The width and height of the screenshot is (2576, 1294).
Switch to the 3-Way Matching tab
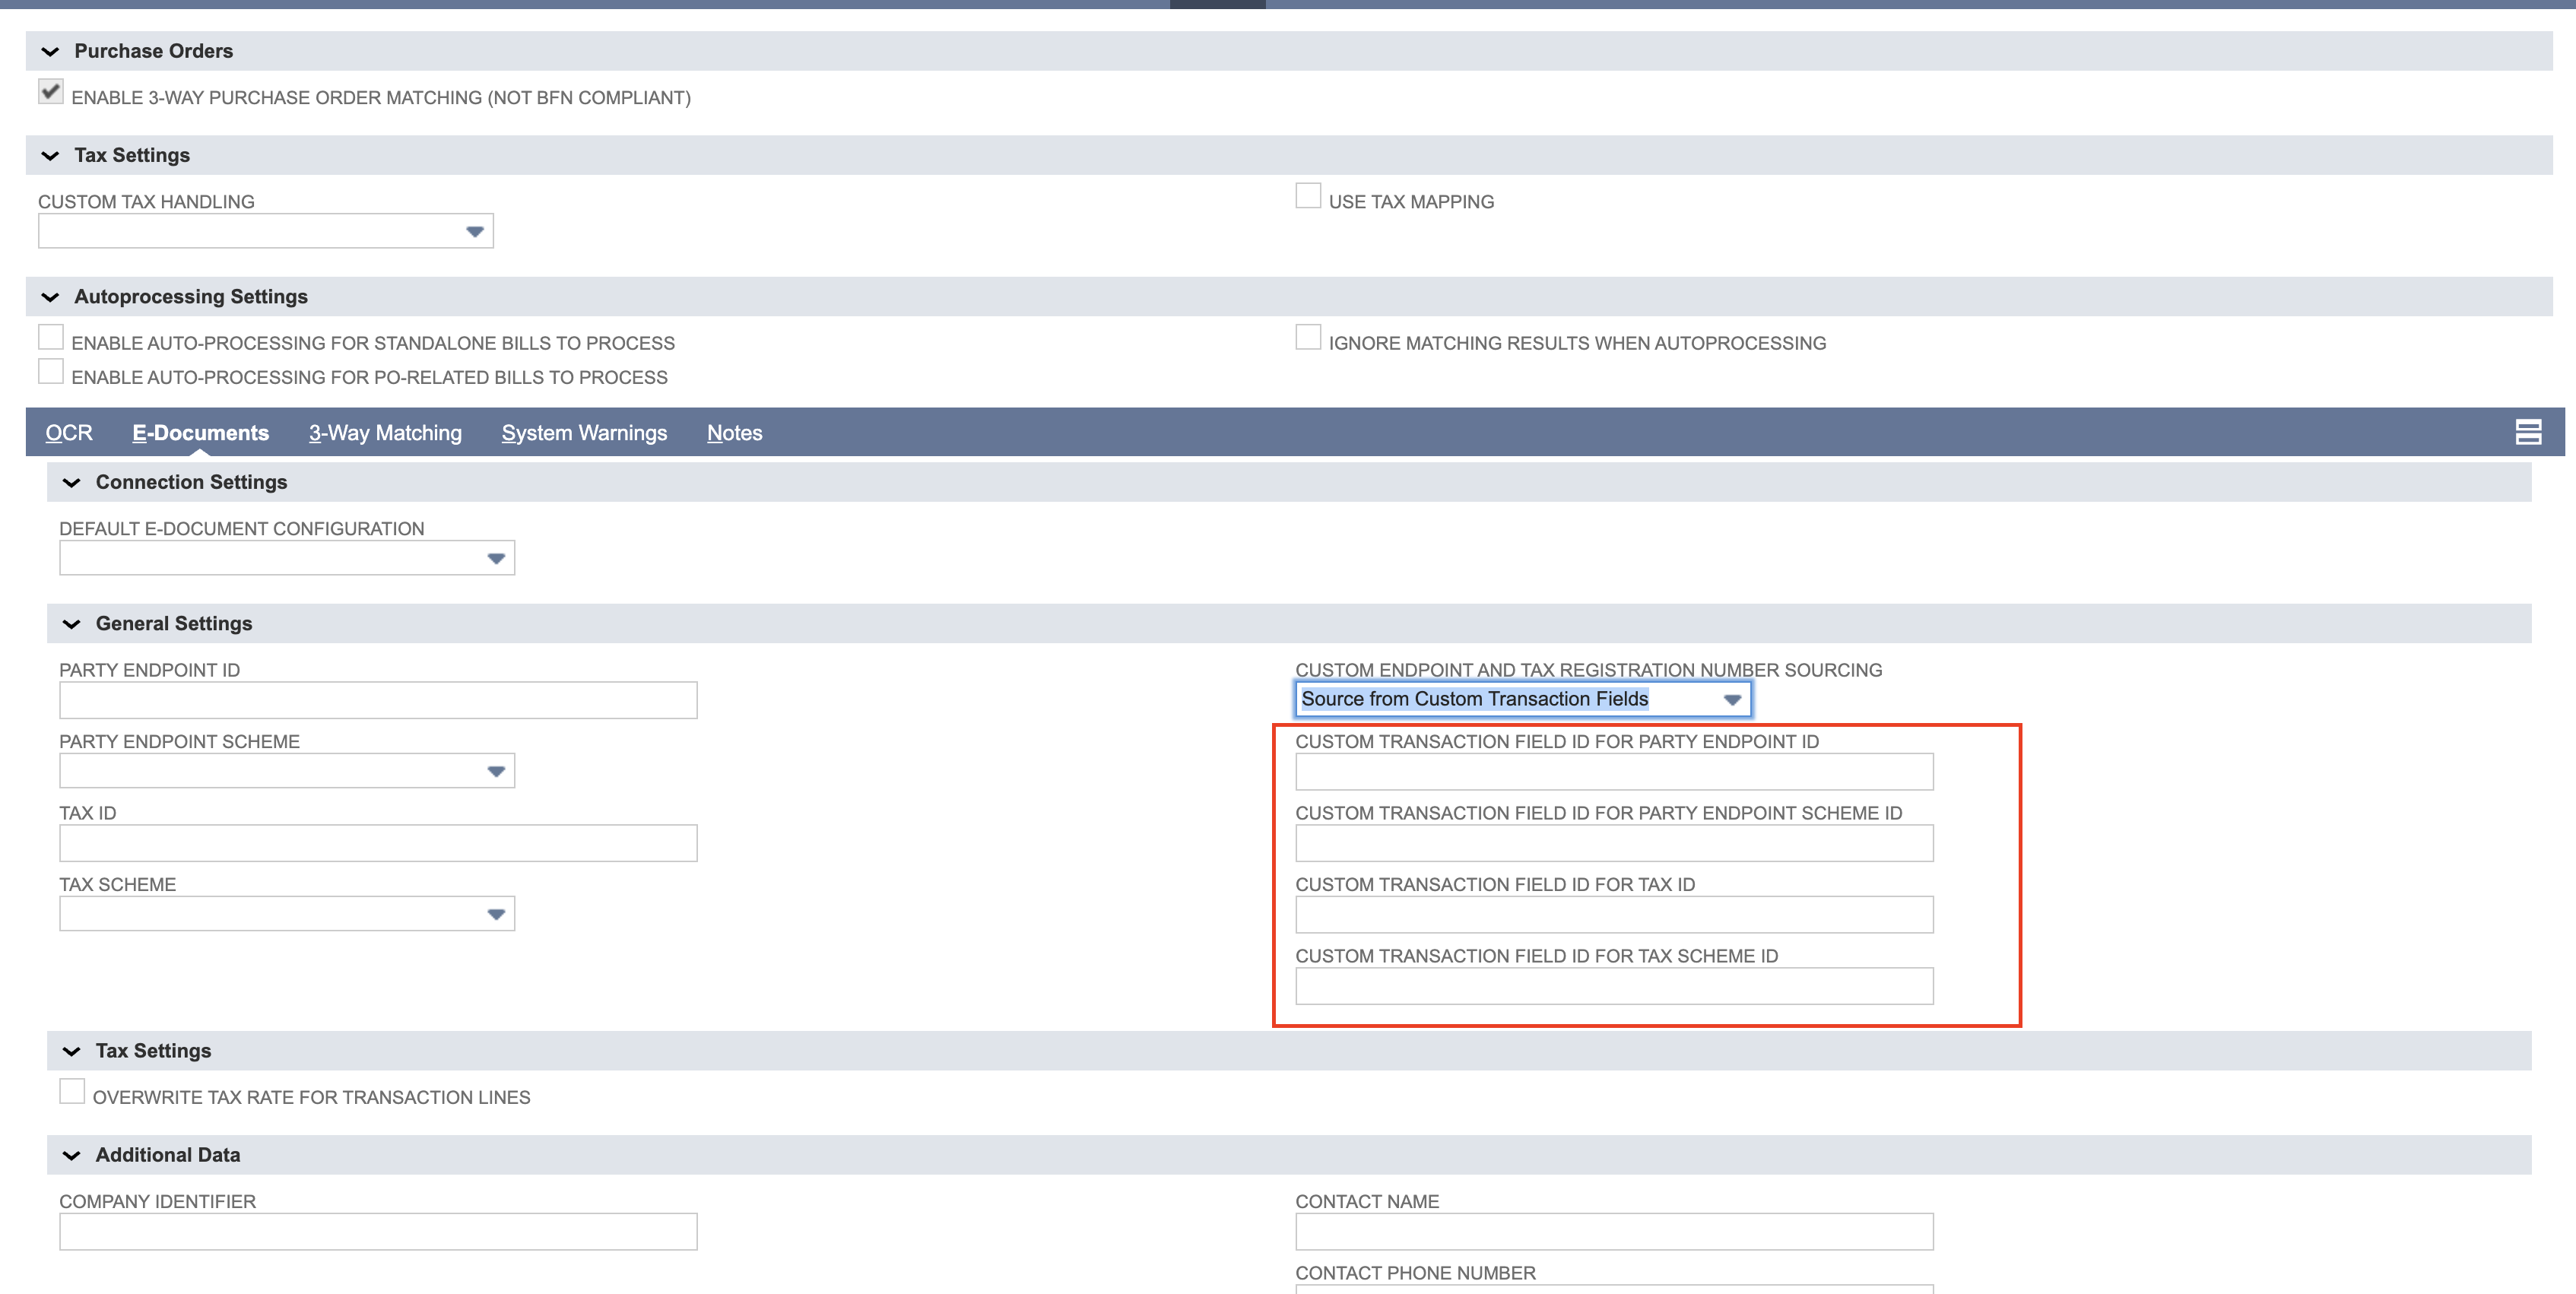point(385,433)
